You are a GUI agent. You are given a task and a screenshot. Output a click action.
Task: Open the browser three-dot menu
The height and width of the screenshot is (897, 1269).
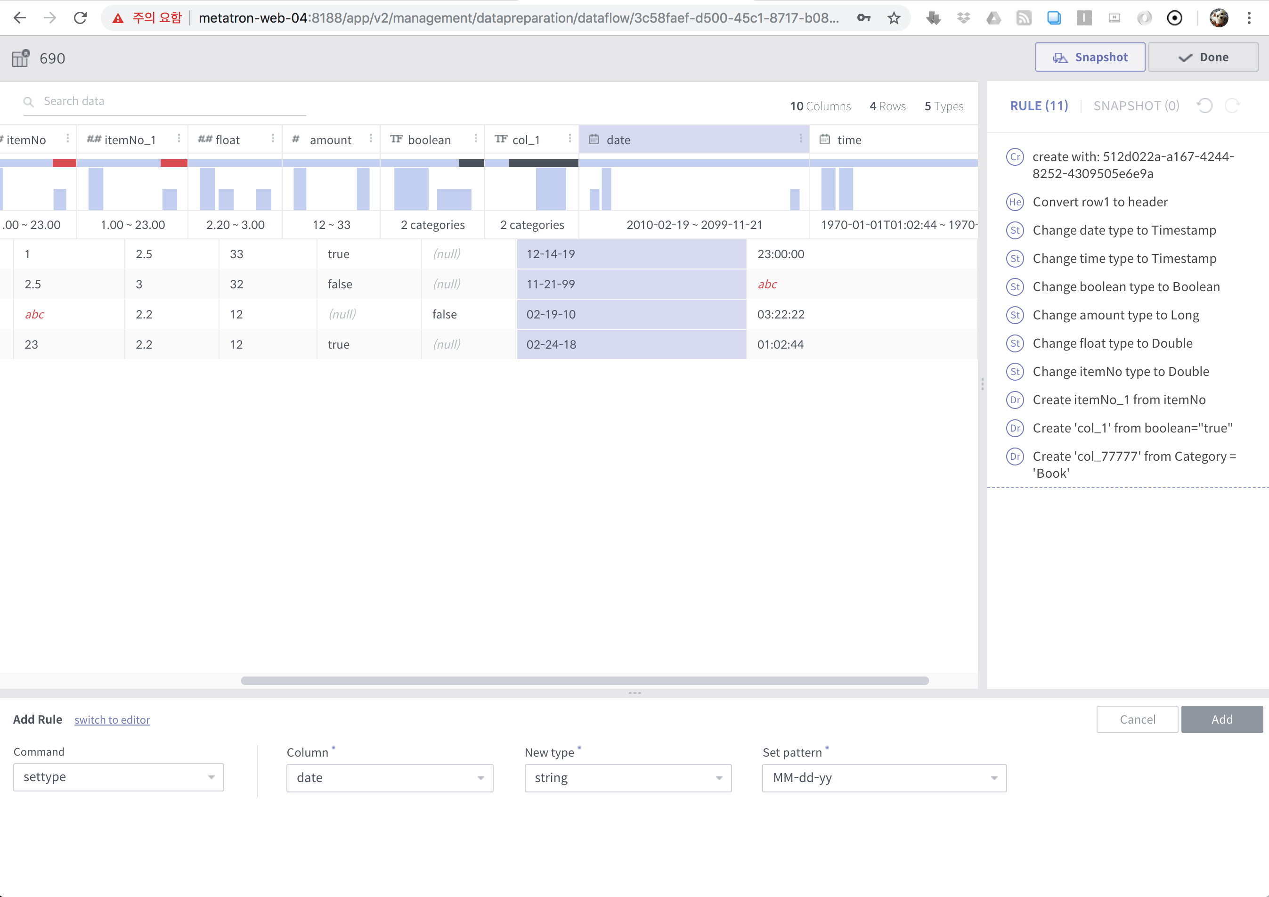pyautogui.click(x=1249, y=18)
